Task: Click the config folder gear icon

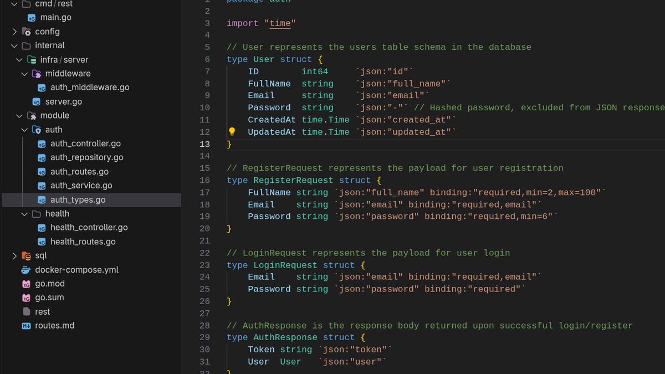Action: 26,32
